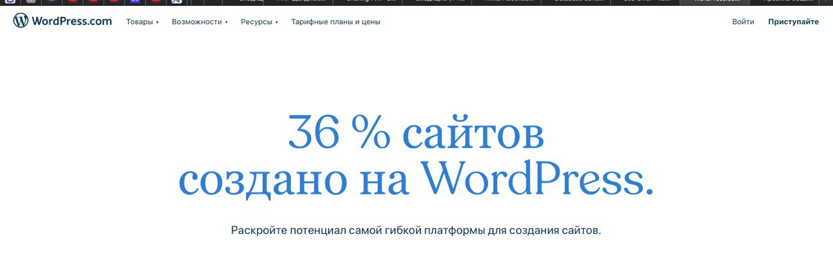Click the Приступайте button

pos(793,21)
